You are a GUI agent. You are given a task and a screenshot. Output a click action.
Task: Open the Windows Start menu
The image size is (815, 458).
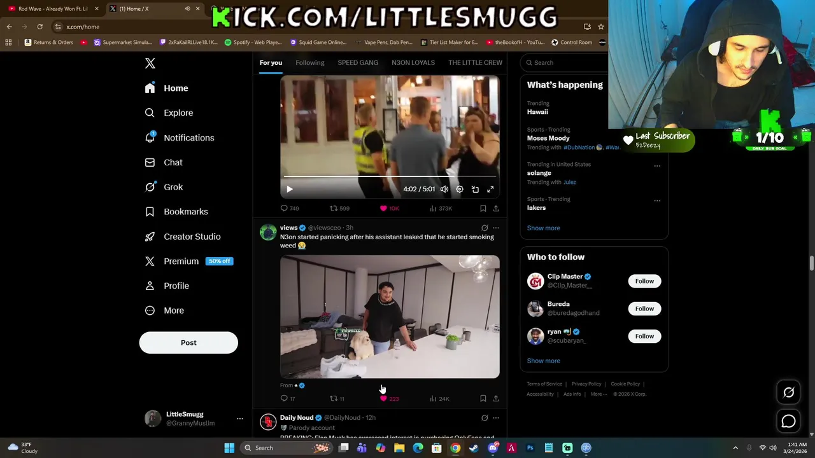229,448
